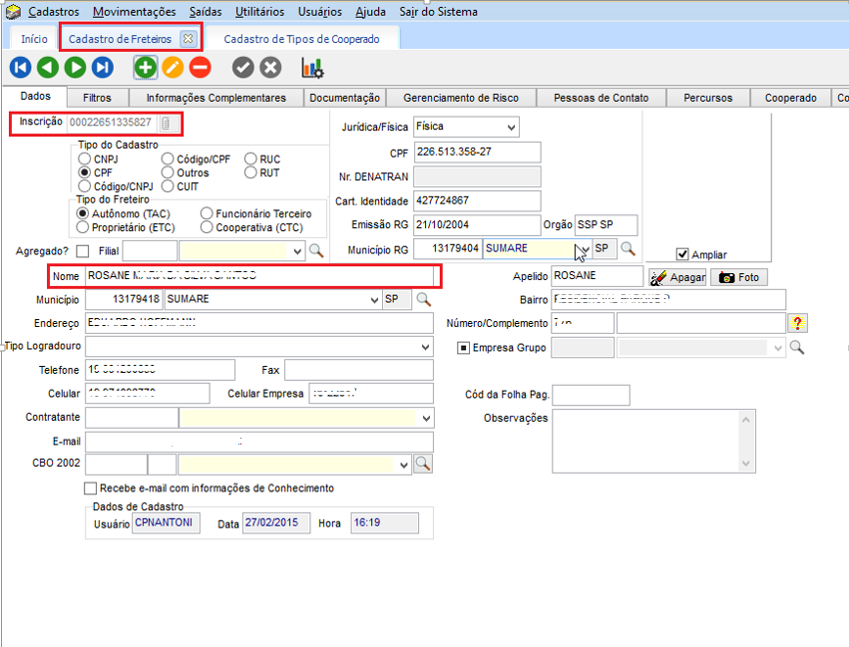Click Cart. Identidade field 427724867
Screen dimensions: 849x647
477,200
